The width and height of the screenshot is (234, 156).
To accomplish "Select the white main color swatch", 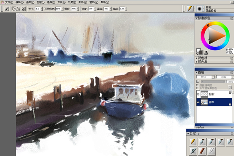I will coord(198,50).
